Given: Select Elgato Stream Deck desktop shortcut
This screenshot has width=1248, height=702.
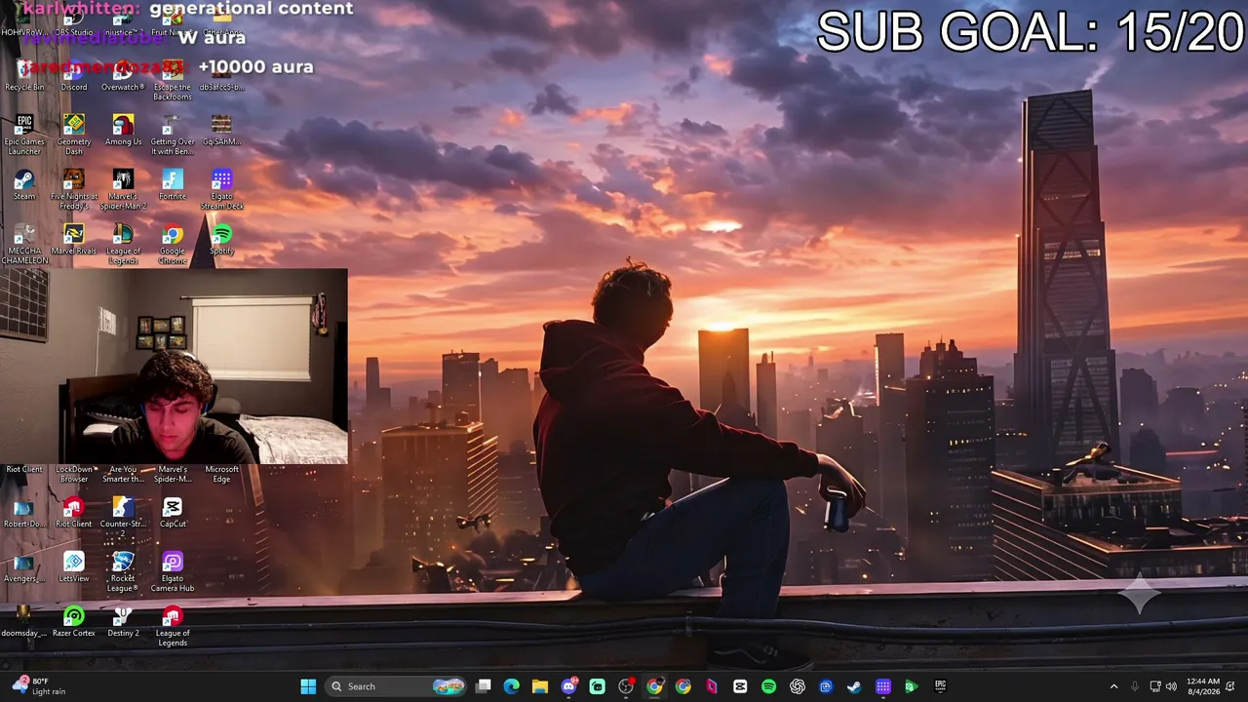Looking at the screenshot, I should tap(222, 190).
